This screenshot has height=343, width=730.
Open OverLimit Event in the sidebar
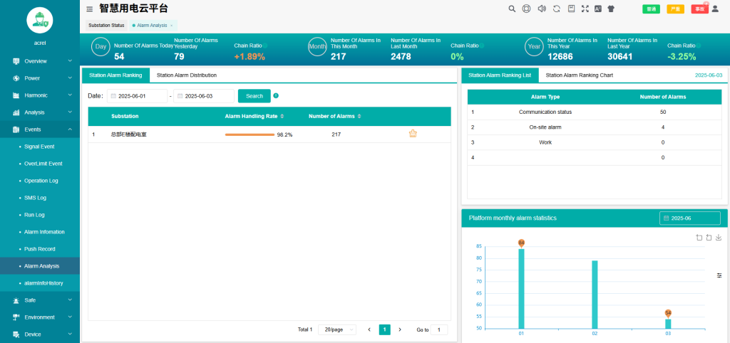pos(40,164)
